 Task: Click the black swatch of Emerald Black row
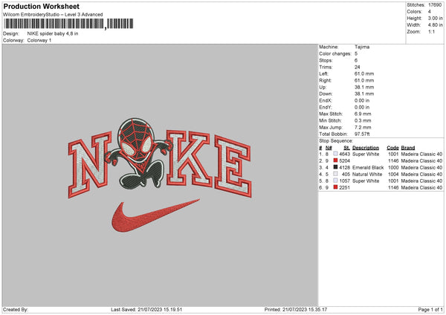336,167
